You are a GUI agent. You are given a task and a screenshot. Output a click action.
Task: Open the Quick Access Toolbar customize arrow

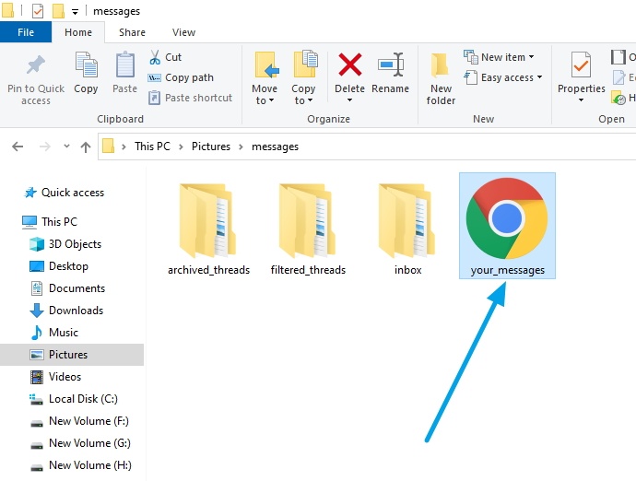tap(75, 12)
